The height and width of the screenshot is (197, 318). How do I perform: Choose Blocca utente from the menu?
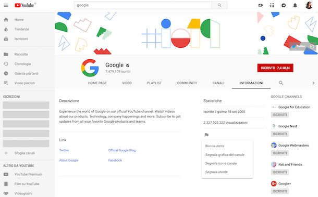pyautogui.click(x=215, y=146)
